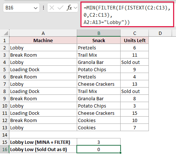Select Sold out cell in row 8
The height and width of the screenshot is (154, 176).
pos(135,91)
